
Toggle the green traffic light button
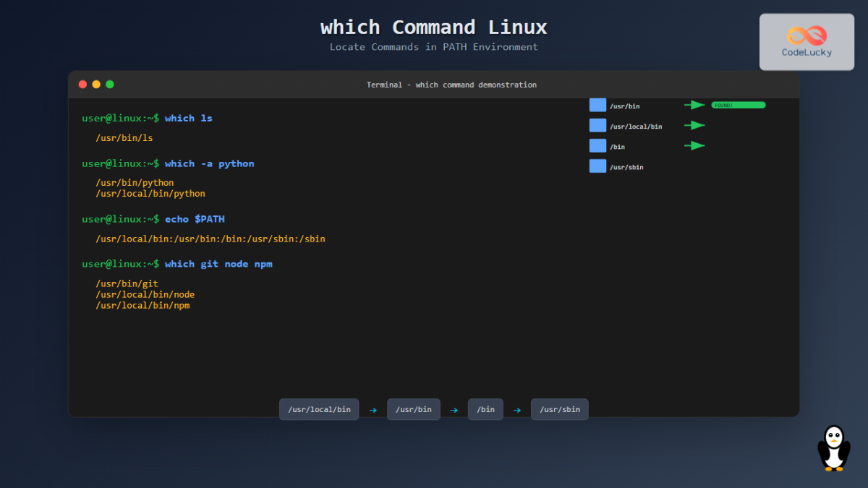pyautogui.click(x=109, y=84)
